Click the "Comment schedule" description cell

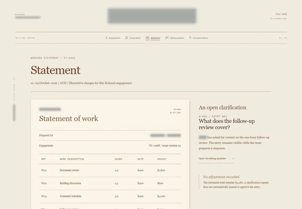(70, 196)
